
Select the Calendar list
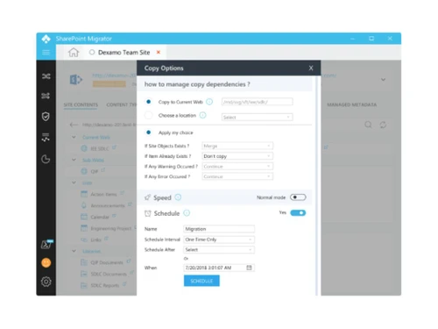(x=99, y=217)
